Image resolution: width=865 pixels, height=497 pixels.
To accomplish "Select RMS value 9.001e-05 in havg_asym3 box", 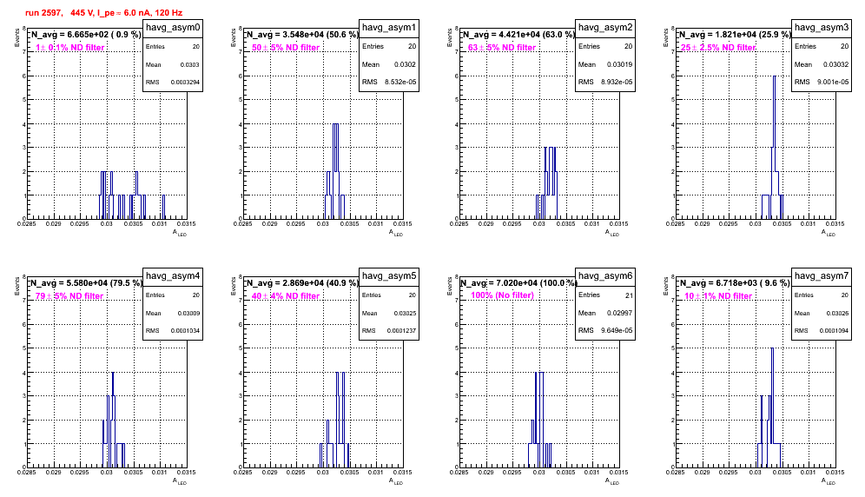I will coord(833,83).
